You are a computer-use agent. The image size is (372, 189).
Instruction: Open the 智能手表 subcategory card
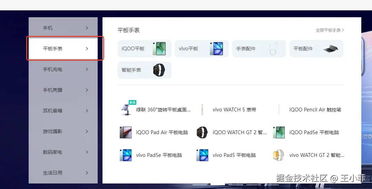click(145, 70)
